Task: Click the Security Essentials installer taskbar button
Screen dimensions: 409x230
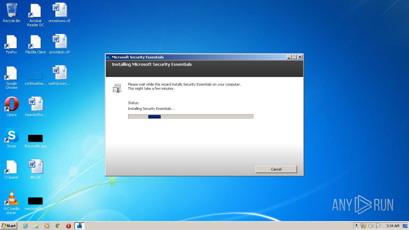Action: tap(79, 226)
